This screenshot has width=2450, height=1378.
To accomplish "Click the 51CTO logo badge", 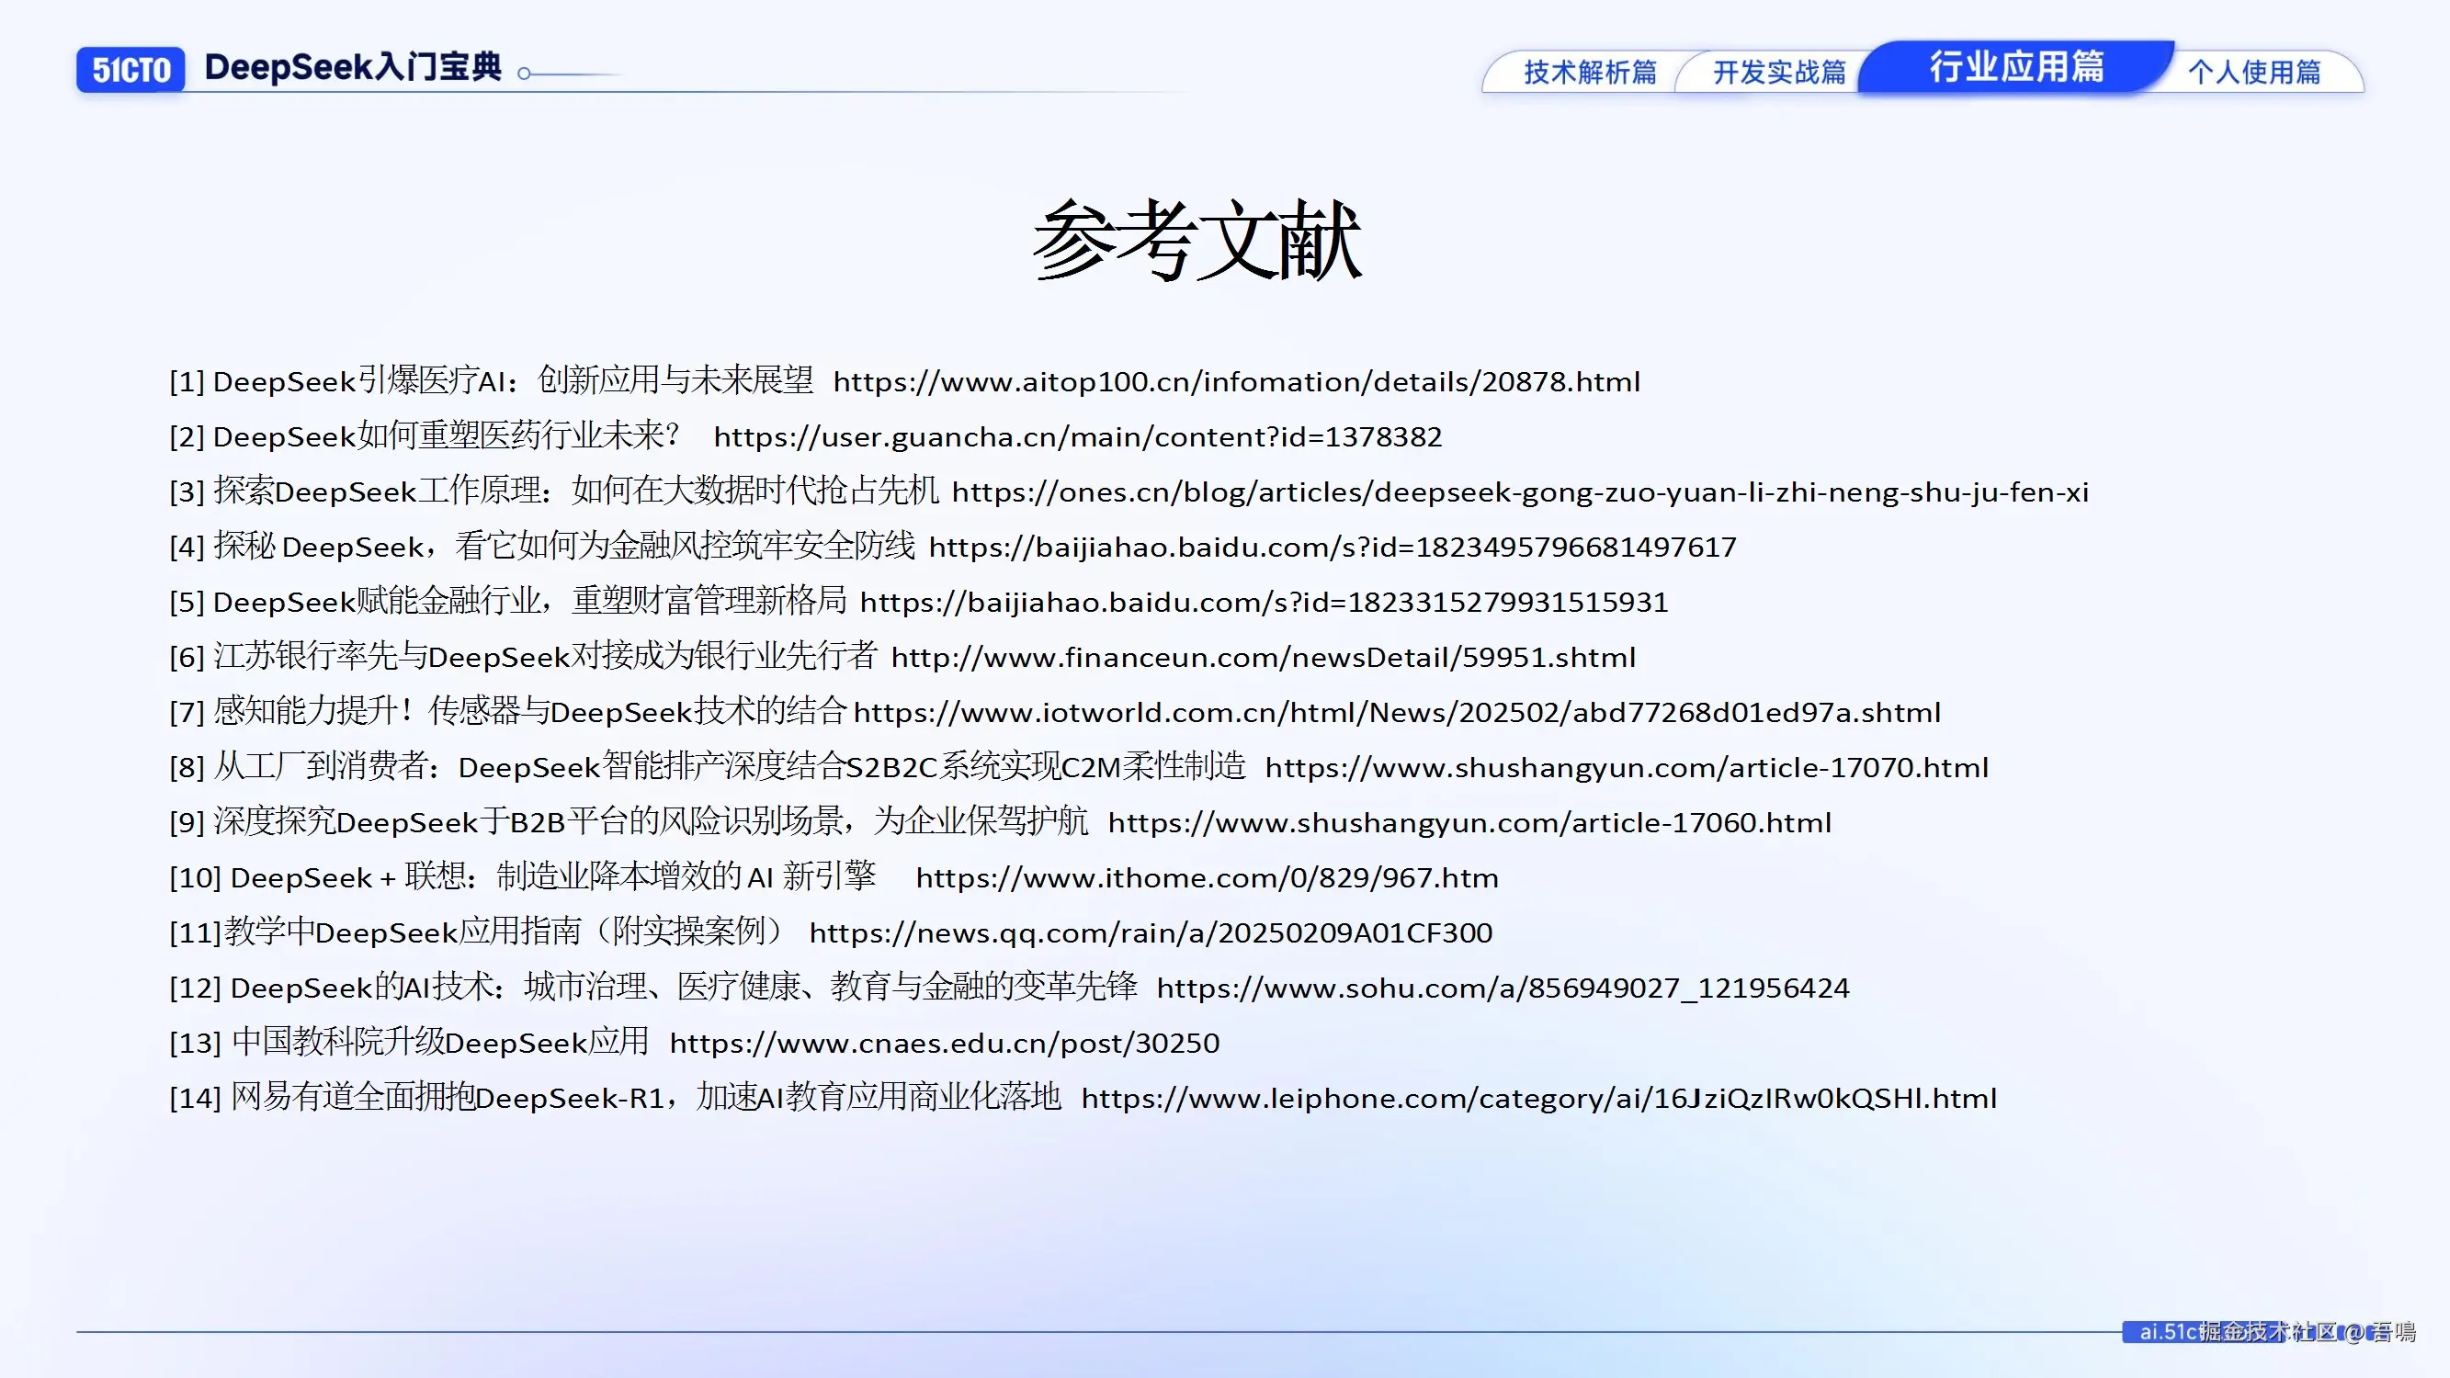I will coord(131,70).
